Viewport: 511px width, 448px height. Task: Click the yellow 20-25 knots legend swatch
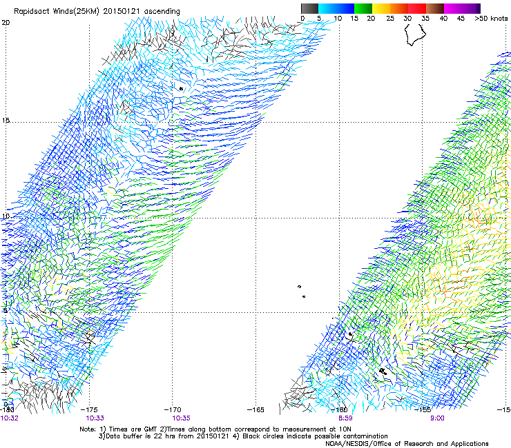pyautogui.click(x=381, y=8)
